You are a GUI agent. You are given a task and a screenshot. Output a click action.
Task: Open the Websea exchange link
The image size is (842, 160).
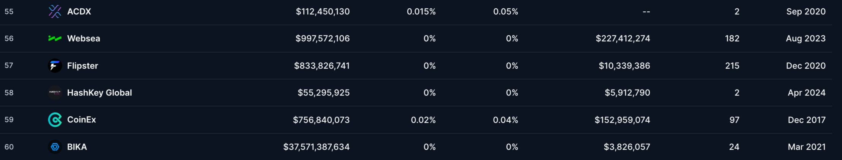[x=84, y=38]
